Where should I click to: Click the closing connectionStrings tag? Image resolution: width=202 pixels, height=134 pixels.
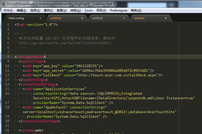click(x=39, y=121)
